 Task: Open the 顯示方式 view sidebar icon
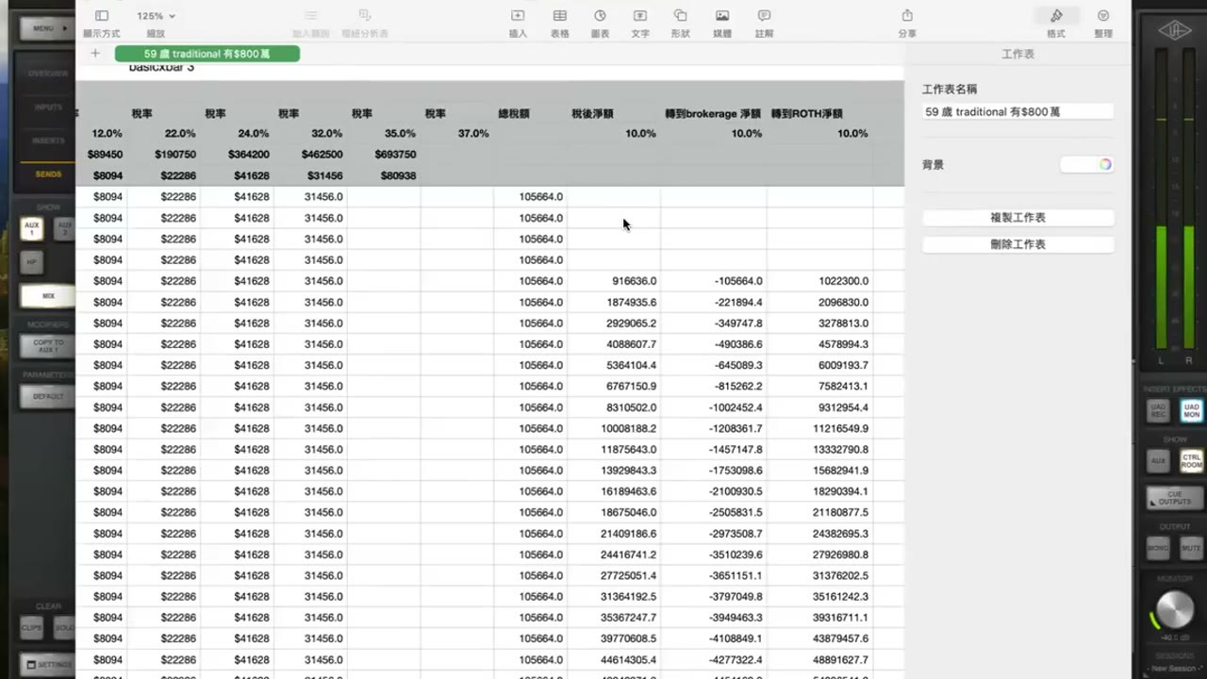point(102,16)
